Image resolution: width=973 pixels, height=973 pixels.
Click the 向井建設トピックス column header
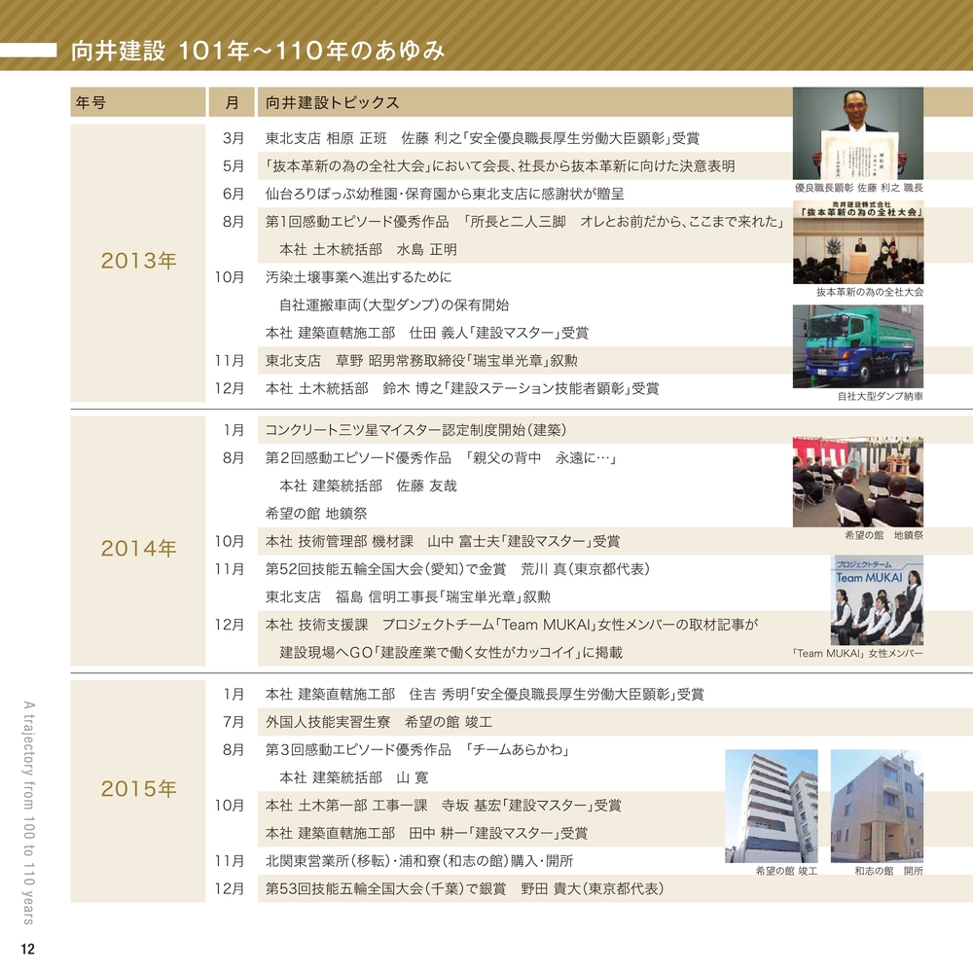click(332, 103)
